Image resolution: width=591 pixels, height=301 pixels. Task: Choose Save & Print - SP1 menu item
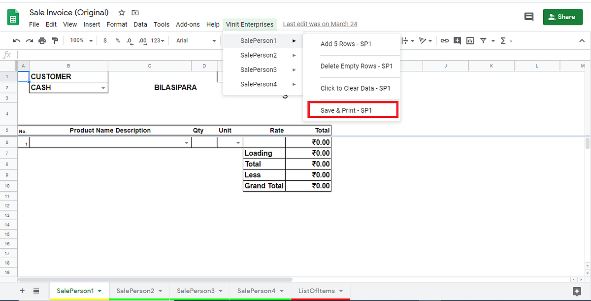click(352, 110)
